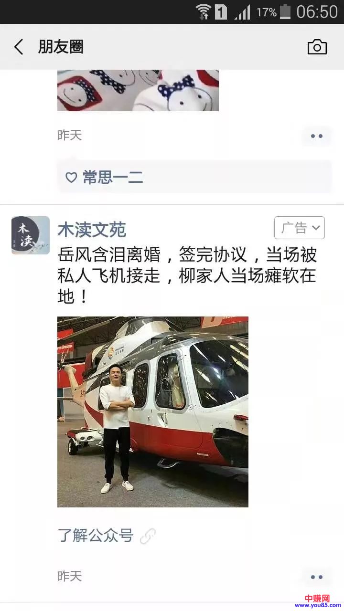The height and width of the screenshot is (611, 344).
Task: Click the chevron next to 广告 label
Action: [x=316, y=228]
